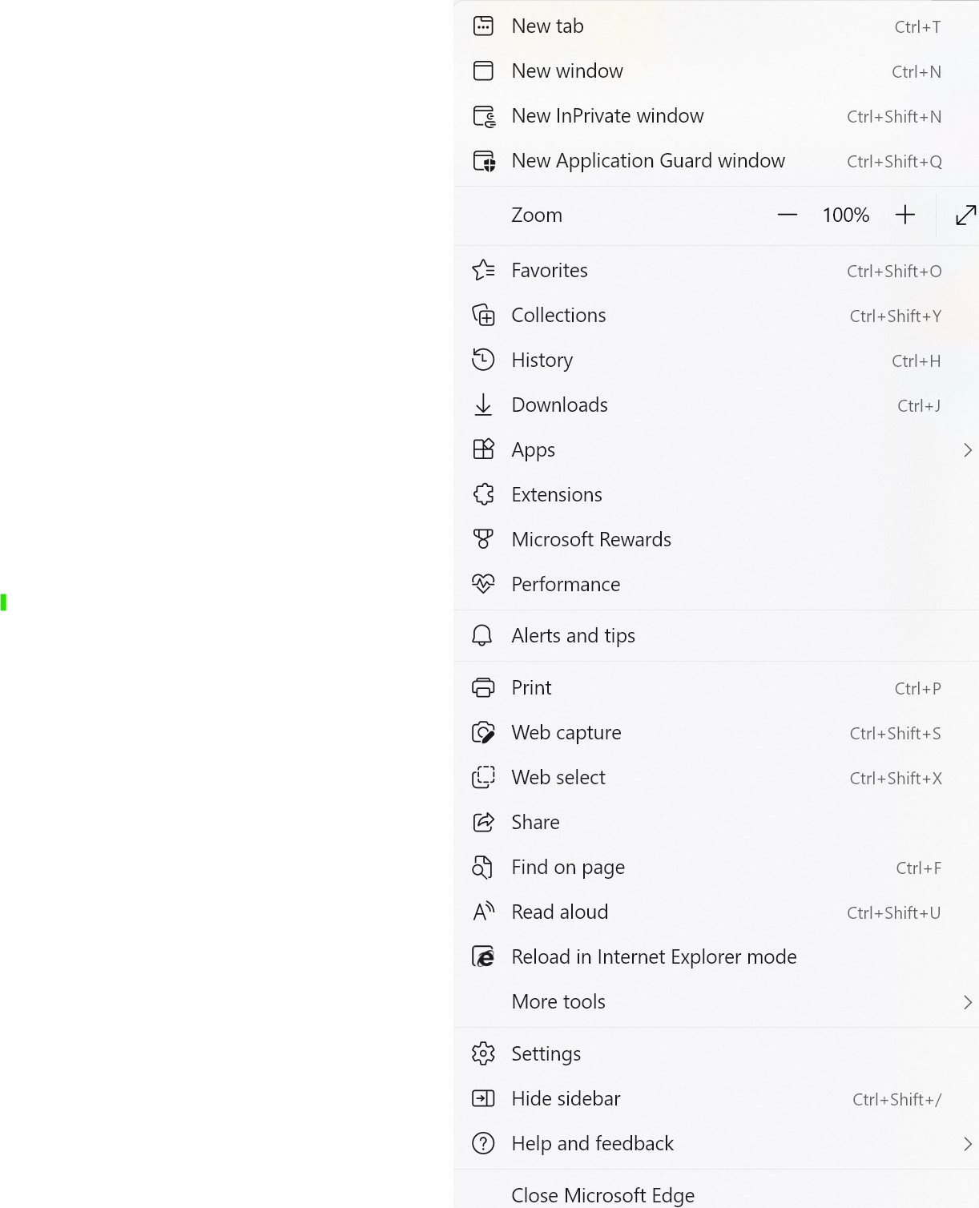This screenshot has width=979, height=1208.
Task: Click the Performance heartbeat icon
Action: coord(483,585)
